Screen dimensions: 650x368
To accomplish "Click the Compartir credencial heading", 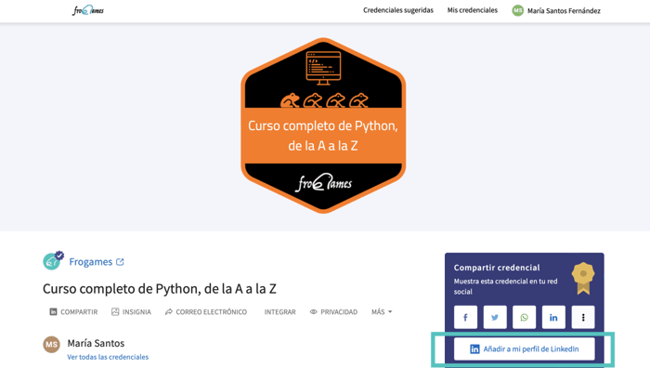I will pyautogui.click(x=497, y=268).
